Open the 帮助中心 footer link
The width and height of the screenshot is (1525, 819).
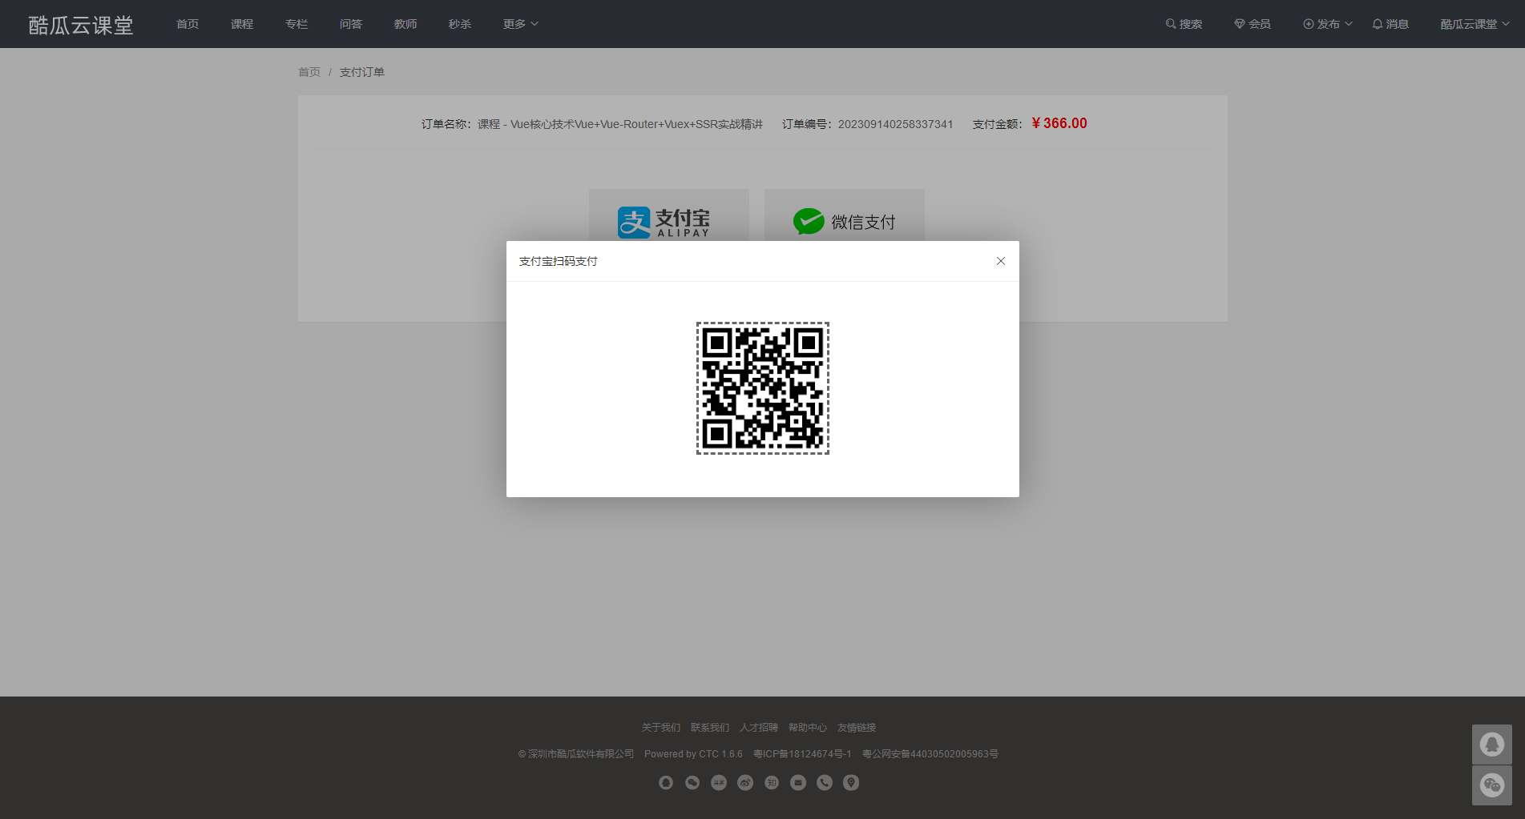[x=808, y=728]
